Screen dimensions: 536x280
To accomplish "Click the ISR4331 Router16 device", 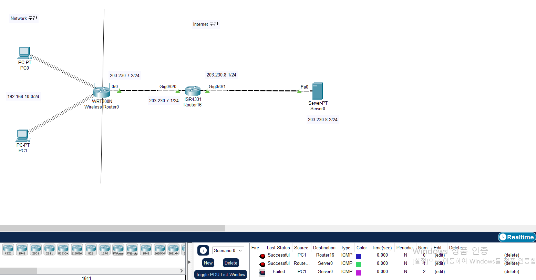I will pos(193,91).
